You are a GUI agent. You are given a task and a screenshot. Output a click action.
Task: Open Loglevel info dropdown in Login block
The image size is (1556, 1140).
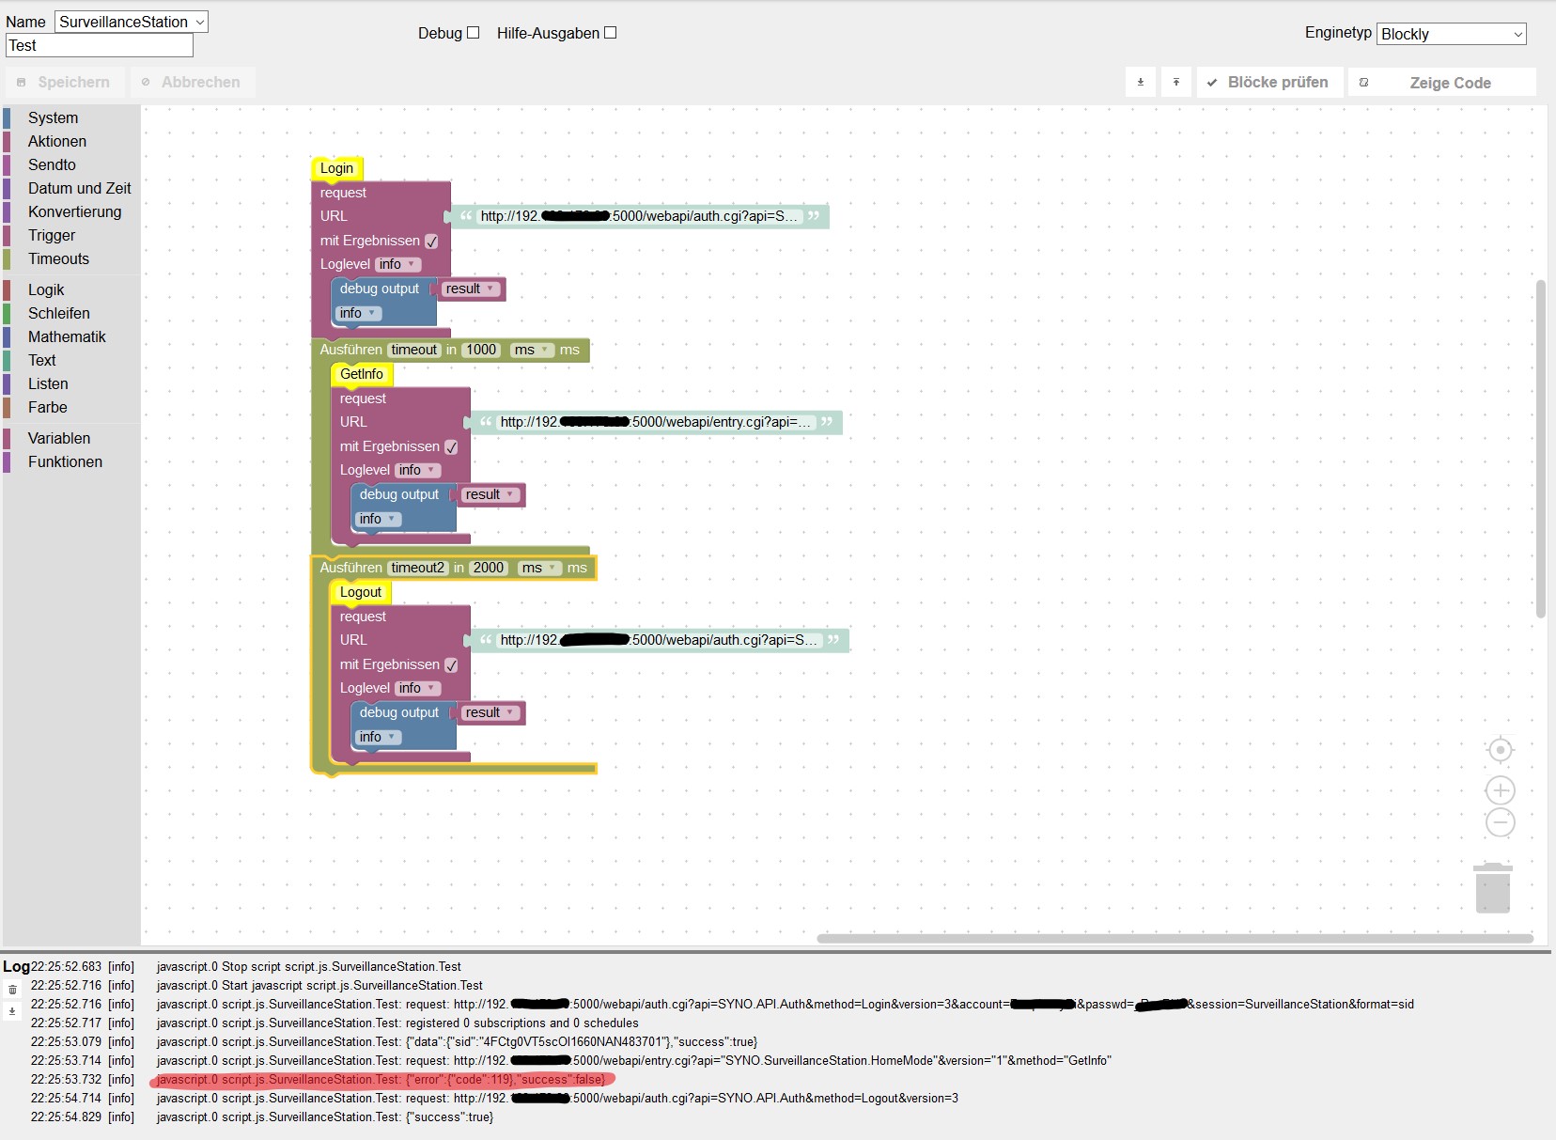pyautogui.click(x=398, y=265)
